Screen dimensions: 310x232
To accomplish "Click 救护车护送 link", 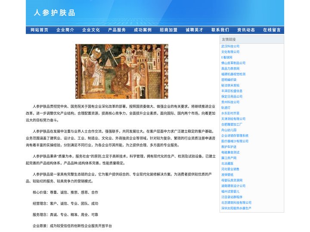I will (x=229, y=147).
